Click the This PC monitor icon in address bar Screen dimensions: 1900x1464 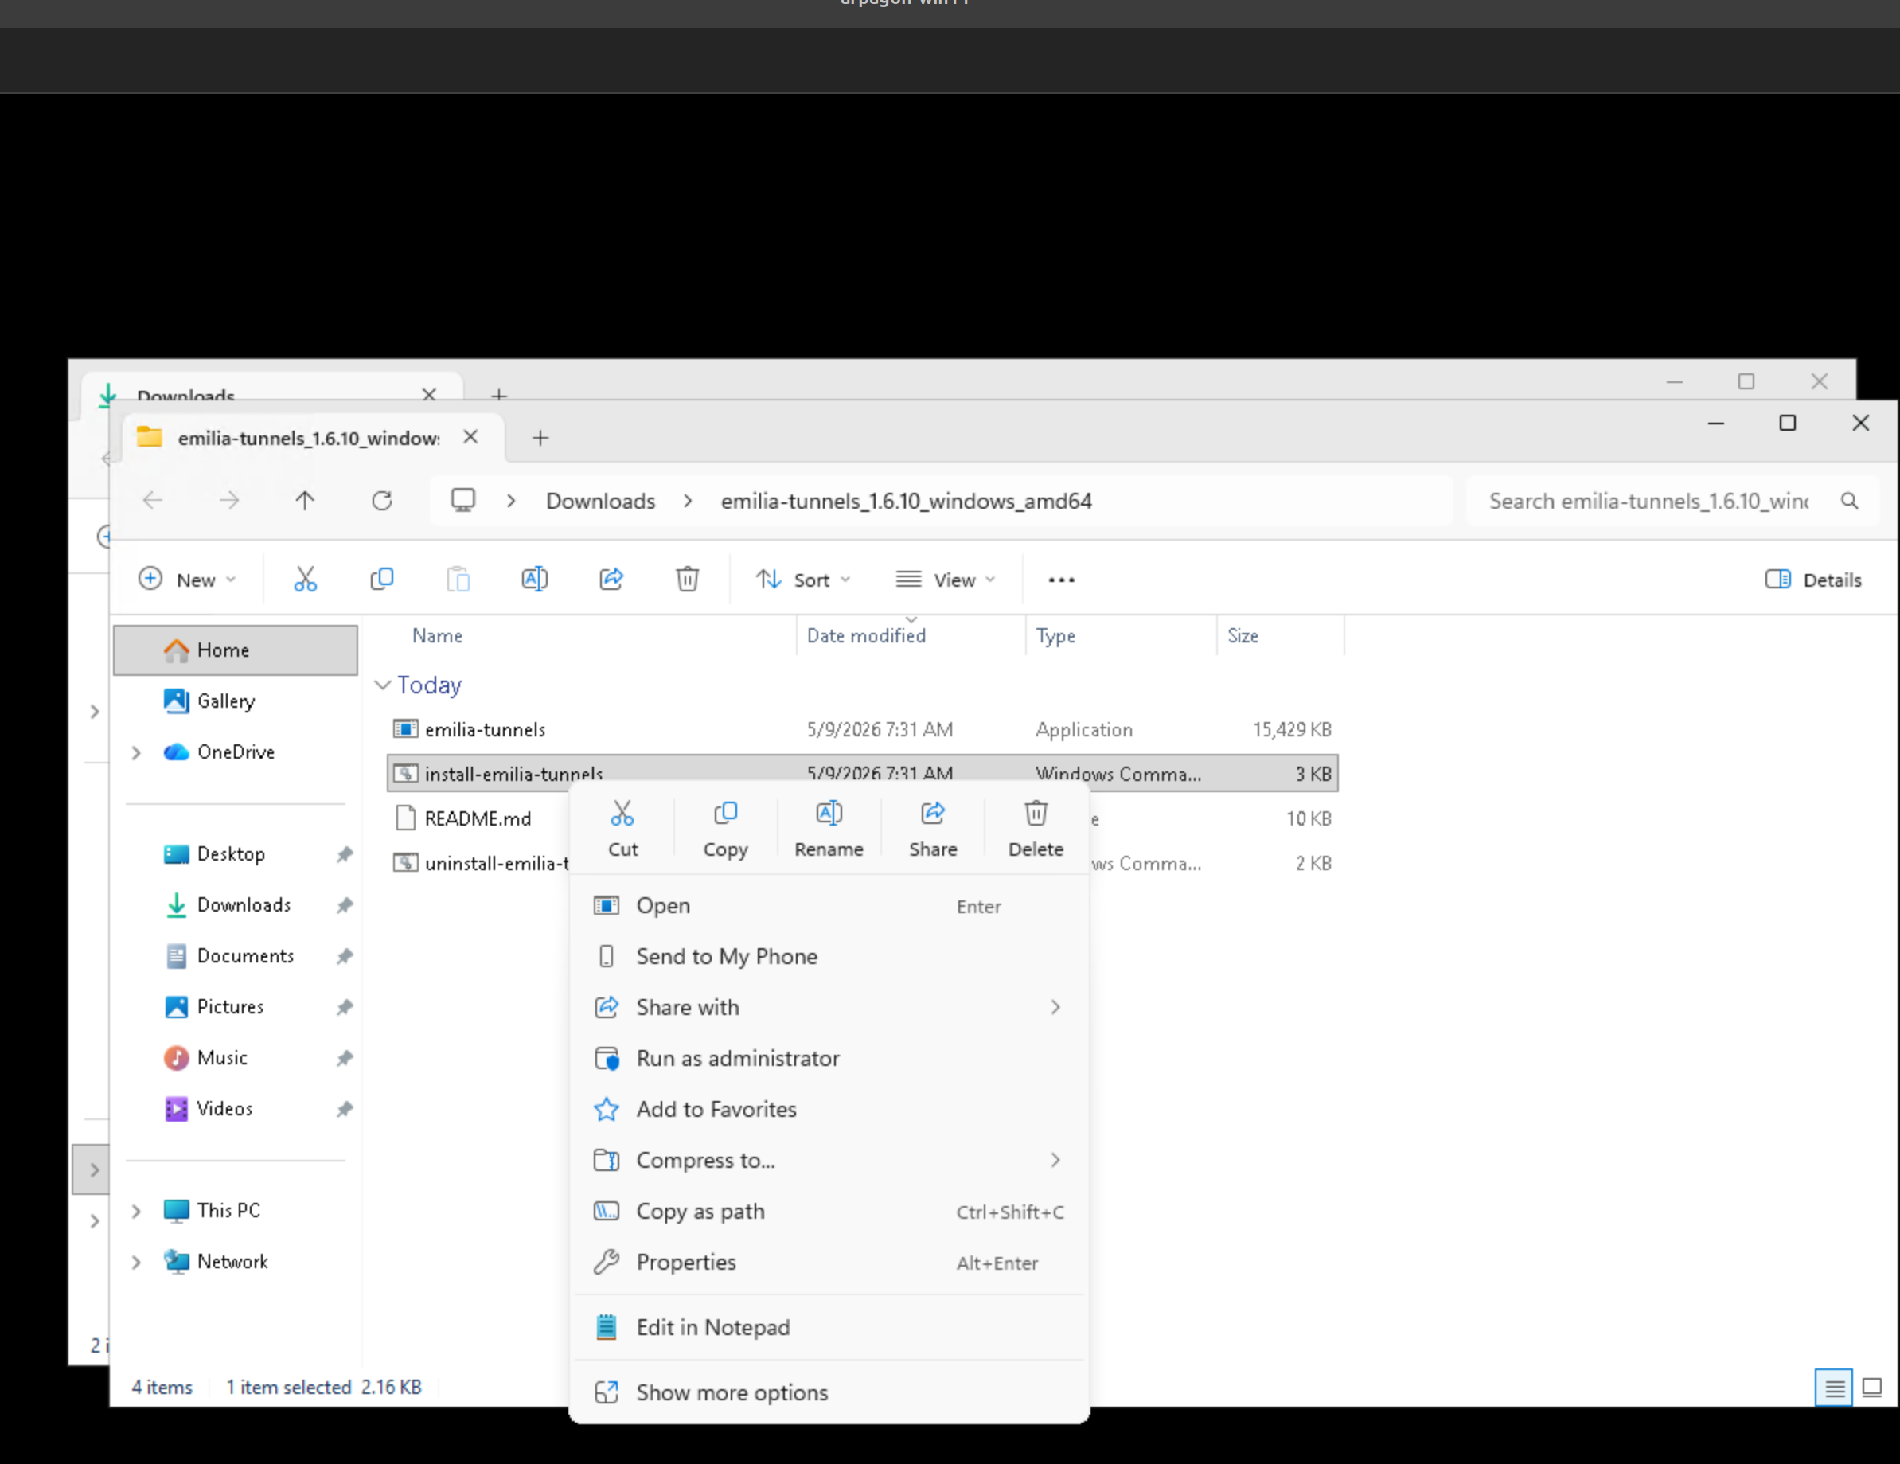pyautogui.click(x=462, y=500)
